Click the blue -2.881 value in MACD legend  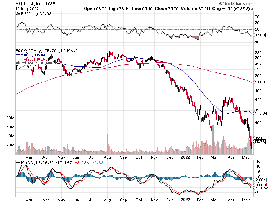pos(99,162)
